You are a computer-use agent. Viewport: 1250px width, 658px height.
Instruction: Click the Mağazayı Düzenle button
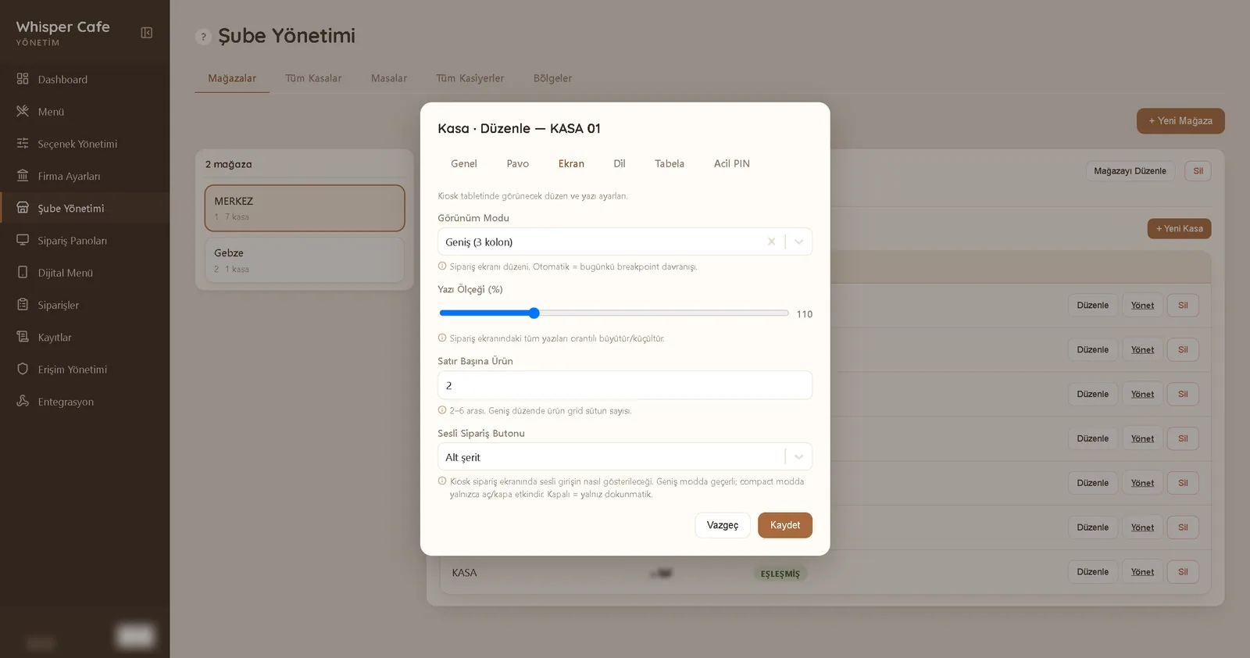pos(1130,171)
